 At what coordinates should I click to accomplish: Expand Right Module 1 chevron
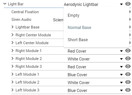pos(12,51)
